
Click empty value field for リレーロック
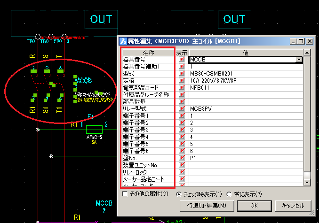tap(246, 172)
